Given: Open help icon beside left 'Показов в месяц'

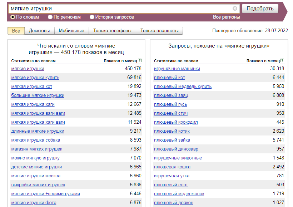Looking at the screenshot, I should click(x=140, y=60).
